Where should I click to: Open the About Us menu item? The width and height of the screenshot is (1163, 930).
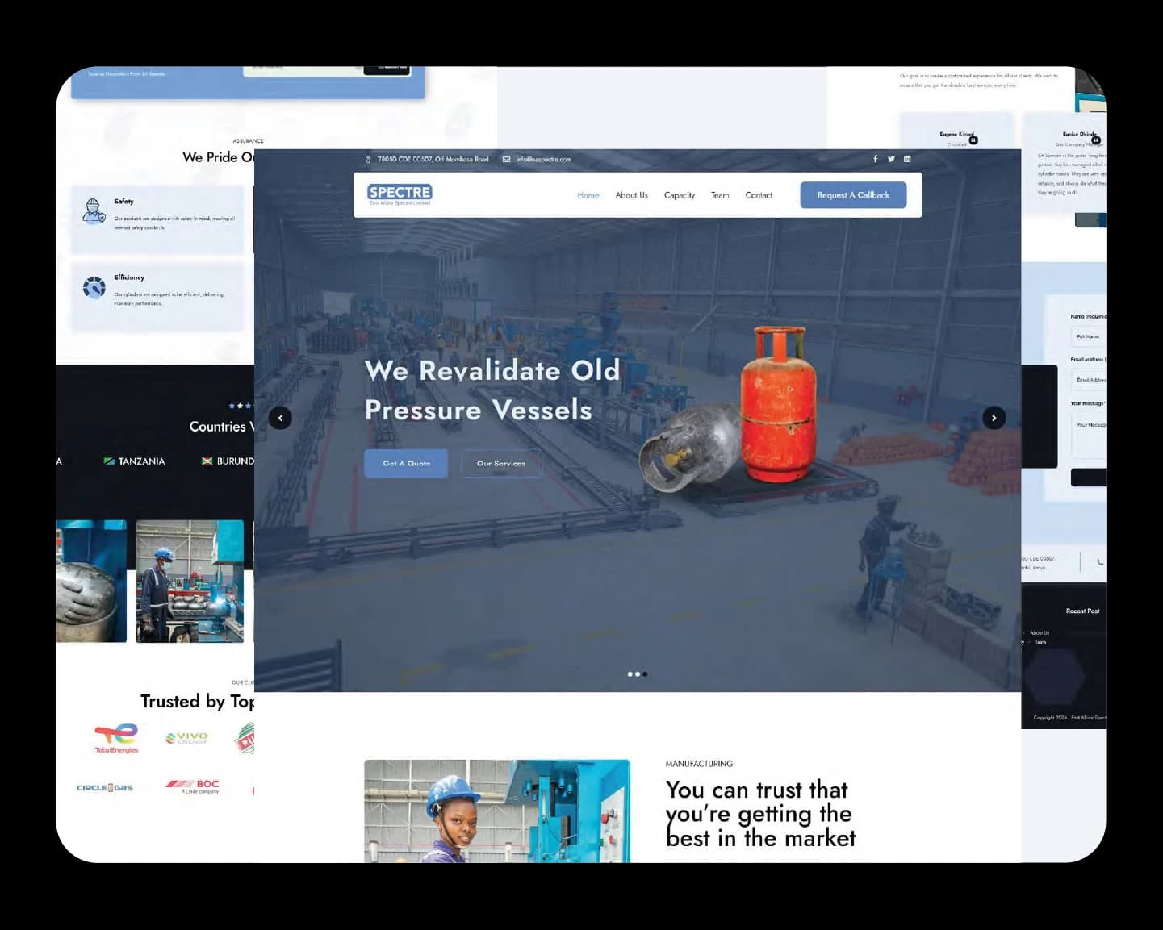click(x=631, y=195)
